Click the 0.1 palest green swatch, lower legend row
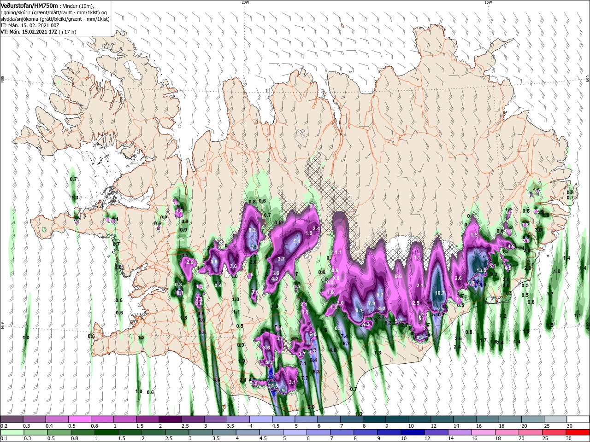The height and width of the screenshot is (442, 590). coord(12,432)
